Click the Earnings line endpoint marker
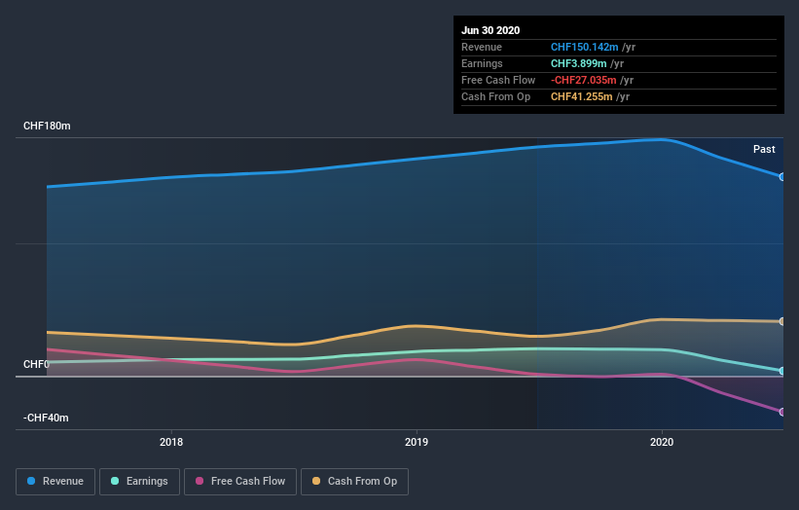 click(782, 371)
